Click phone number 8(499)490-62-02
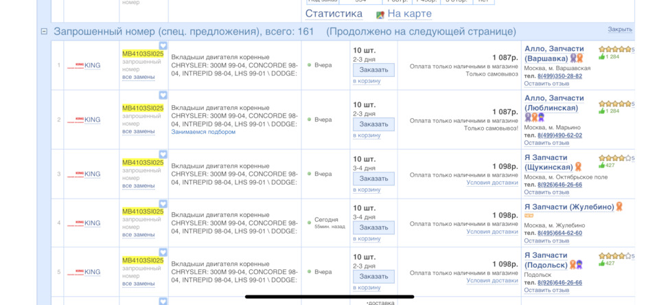The image size is (659, 305). tap(560, 135)
